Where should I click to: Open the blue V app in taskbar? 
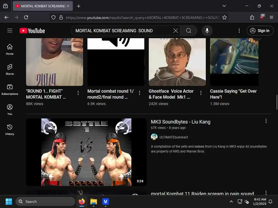[106, 201]
